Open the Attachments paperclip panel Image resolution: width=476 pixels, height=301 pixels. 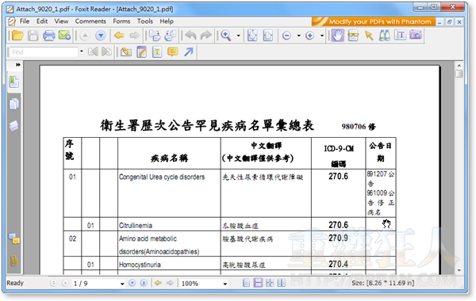pyautogui.click(x=13, y=261)
